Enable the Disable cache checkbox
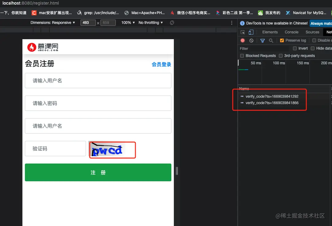Image resolution: width=332 pixels, height=226 pixels. [x=314, y=40]
